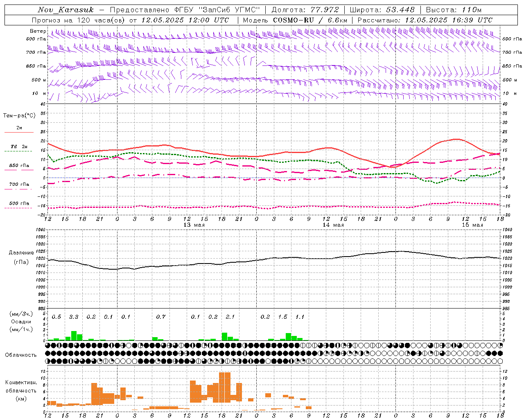Click the 0.7 precipitation total value

(161, 317)
